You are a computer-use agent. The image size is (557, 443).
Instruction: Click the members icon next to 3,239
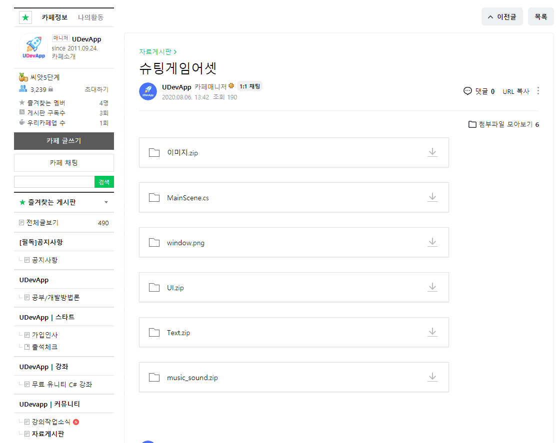tap(23, 89)
